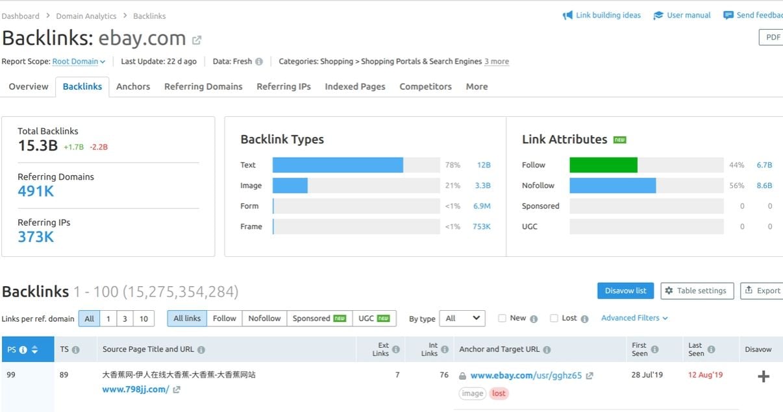The height and width of the screenshot is (412, 783).
Task: Filter by Follow links
Action: (x=225, y=319)
